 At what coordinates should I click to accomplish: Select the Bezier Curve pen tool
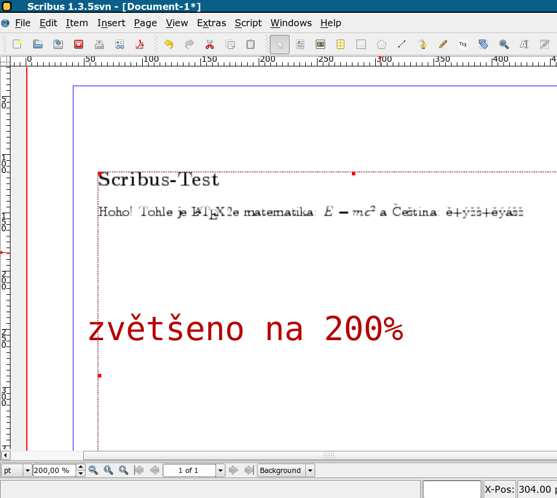click(x=422, y=44)
